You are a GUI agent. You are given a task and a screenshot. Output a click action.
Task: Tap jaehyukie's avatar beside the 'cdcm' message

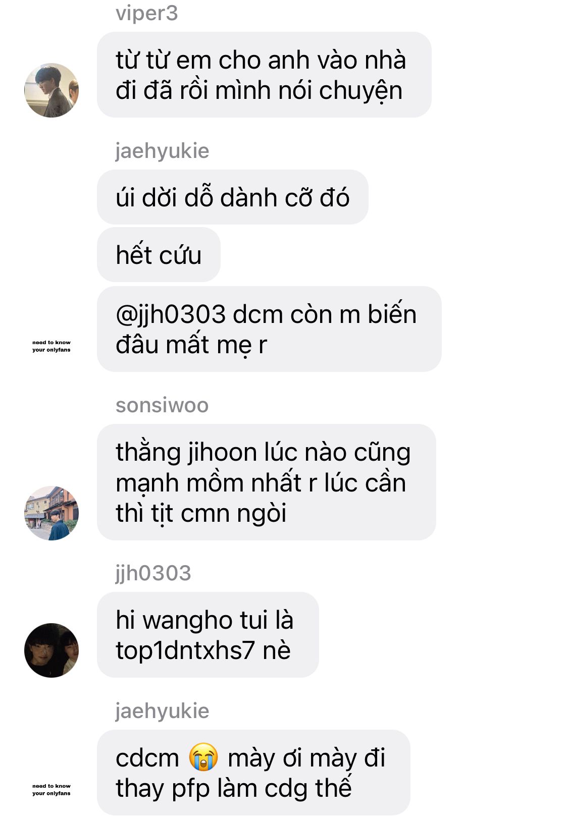point(51,789)
